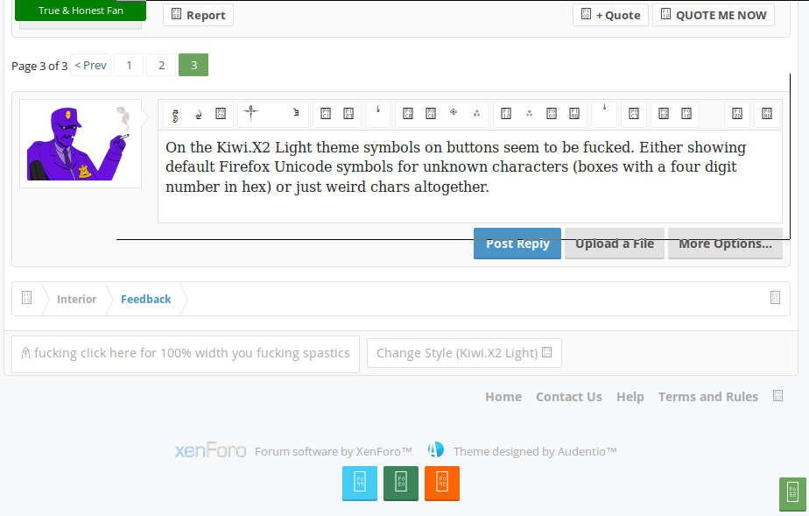The width and height of the screenshot is (809, 516).
Task: Open Change Style (Kiwi.X2 Light) chooser
Action: tap(464, 353)
